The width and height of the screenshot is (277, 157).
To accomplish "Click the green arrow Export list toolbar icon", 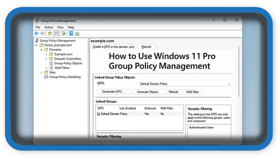I will tap(63, 33).
